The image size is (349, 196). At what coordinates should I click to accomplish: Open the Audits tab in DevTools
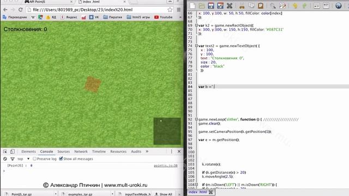tap(136, 151)
